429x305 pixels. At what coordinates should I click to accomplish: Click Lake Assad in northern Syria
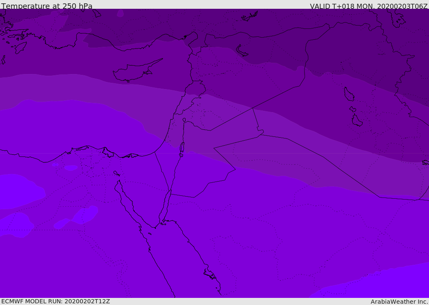[x=242, y=50]
